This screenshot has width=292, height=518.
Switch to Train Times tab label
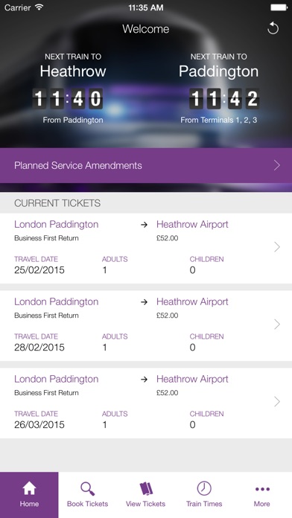[204, 504]
